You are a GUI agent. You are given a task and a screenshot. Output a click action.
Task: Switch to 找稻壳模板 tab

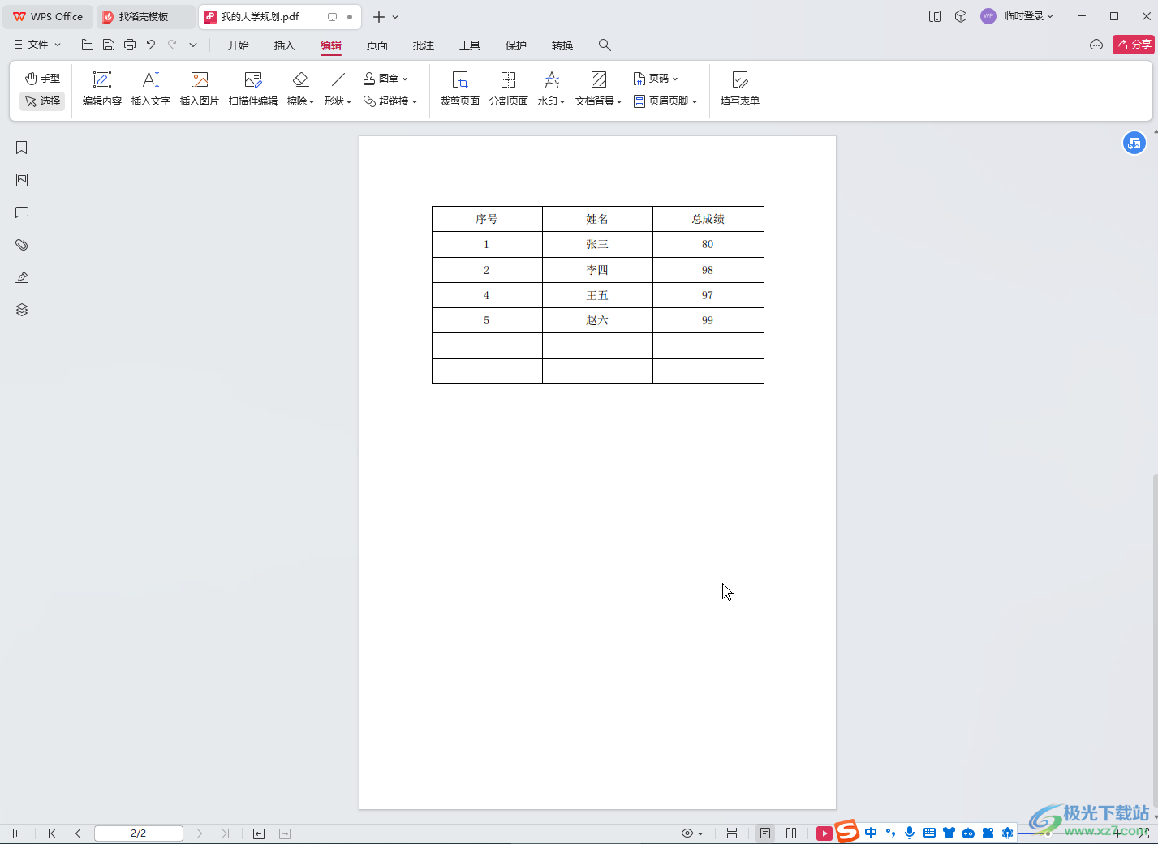(144, 16)
